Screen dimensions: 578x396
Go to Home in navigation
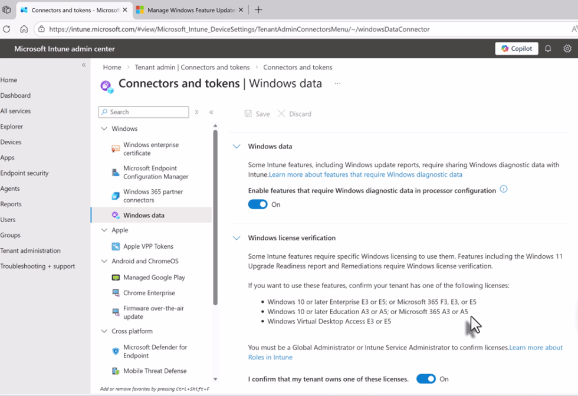8,80
